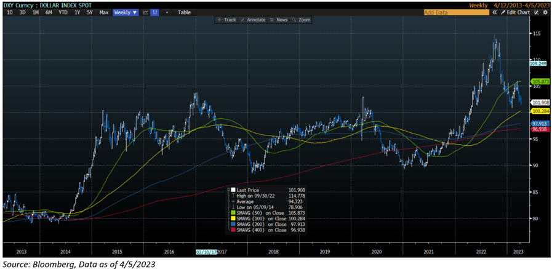Select the YTD time range

pos(63,12)
